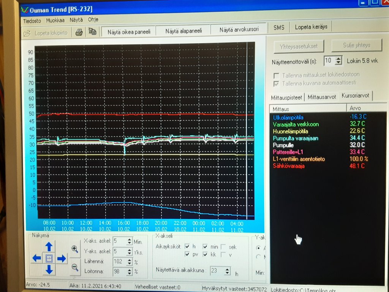Switch to the Mittauspisteet tab

coord(286,98)
